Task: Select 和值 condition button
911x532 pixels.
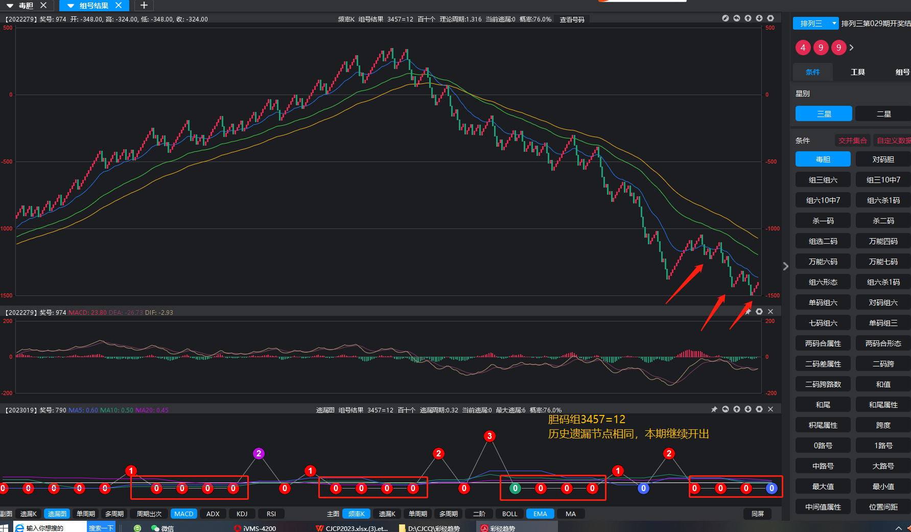Action: 883,384
